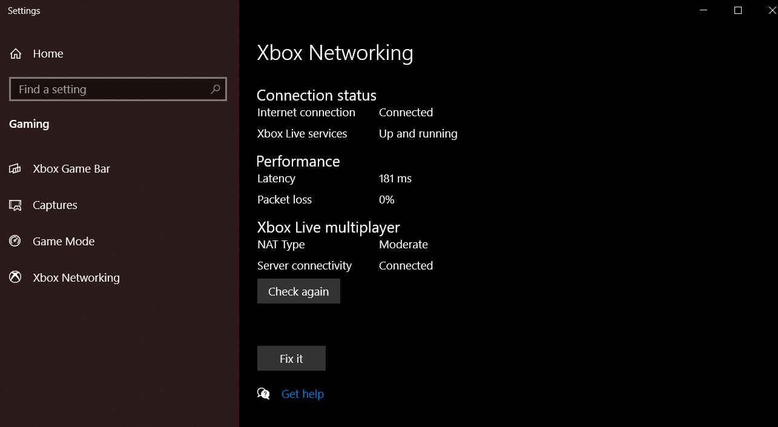Open the Get help link

pyautogui.click(x=303, y=394)
